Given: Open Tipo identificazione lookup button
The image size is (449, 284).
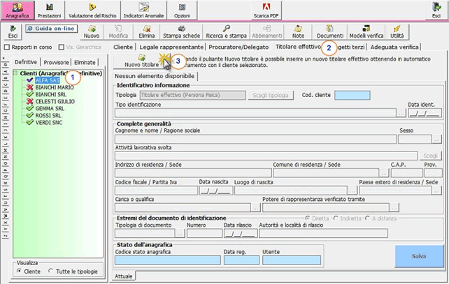Looking at the screenshot, I should [x=401, y=113].
